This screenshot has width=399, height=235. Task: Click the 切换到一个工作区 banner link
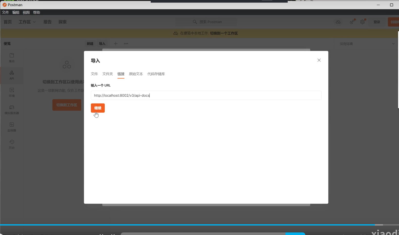224,33
